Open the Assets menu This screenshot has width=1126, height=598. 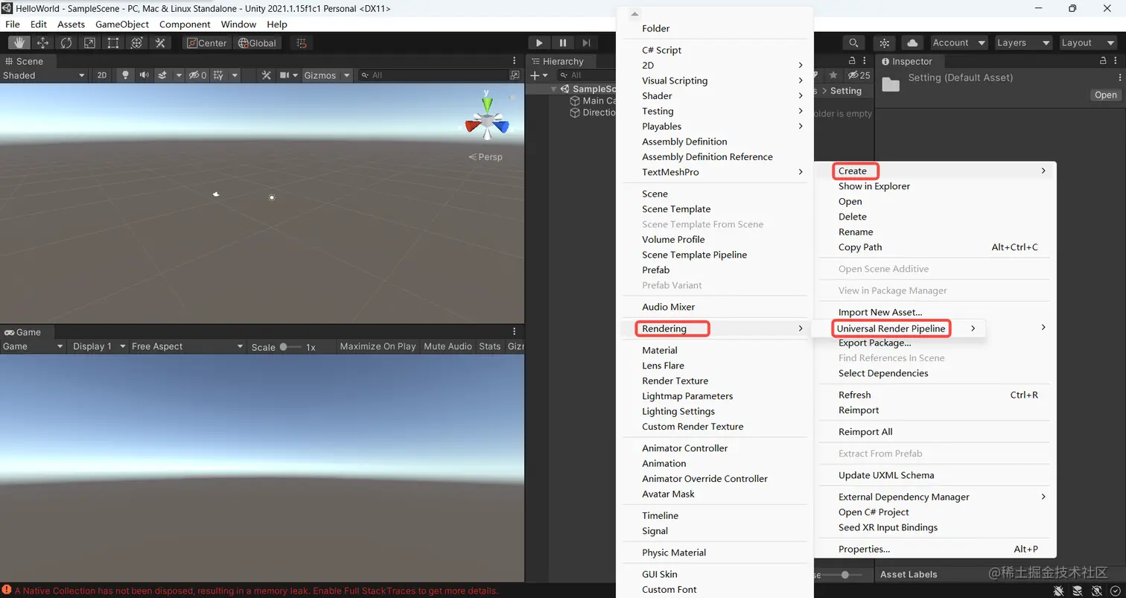[x=71, y=24]
